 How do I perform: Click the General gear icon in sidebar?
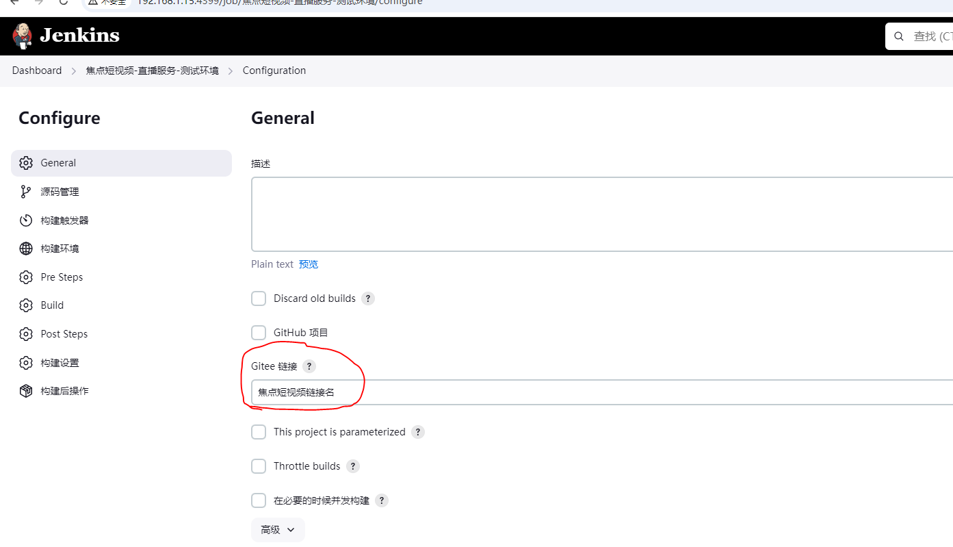click(26, 163)
